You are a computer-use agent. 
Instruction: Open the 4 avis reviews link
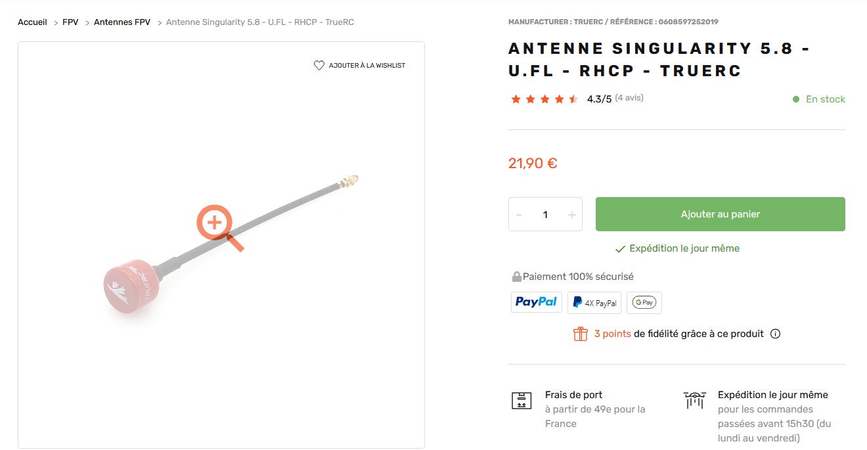coord(629,98)
